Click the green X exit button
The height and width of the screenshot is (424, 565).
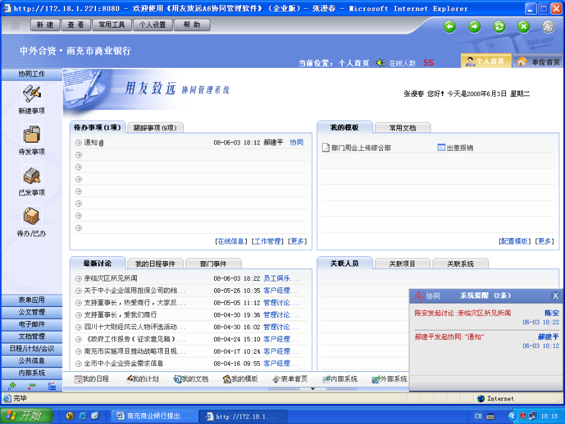click(x=524, y=26)
